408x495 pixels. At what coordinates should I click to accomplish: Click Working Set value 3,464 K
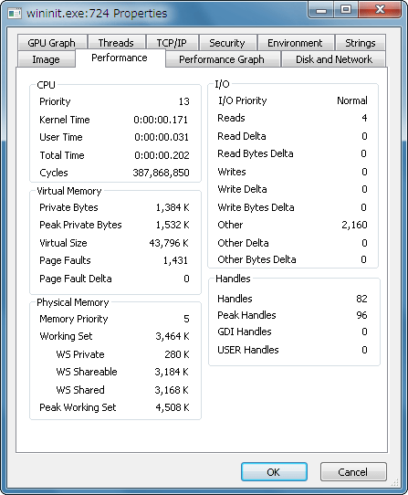(x=173, y=336)
